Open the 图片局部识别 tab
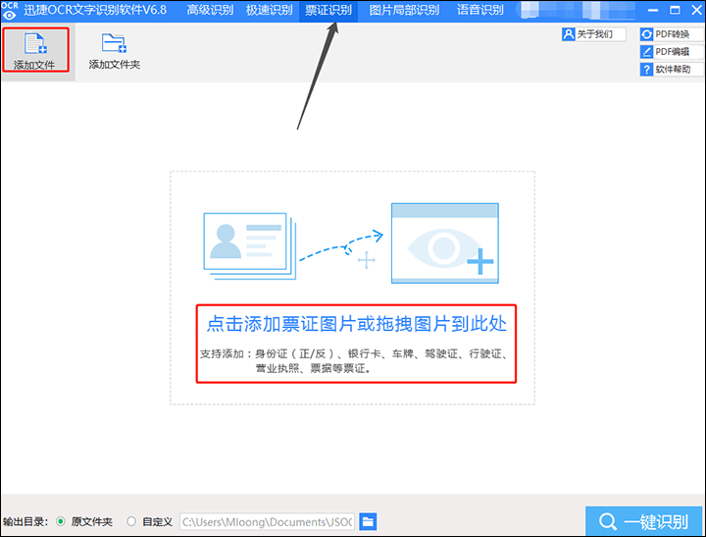 pyautogui.click(x=404, y=10)
